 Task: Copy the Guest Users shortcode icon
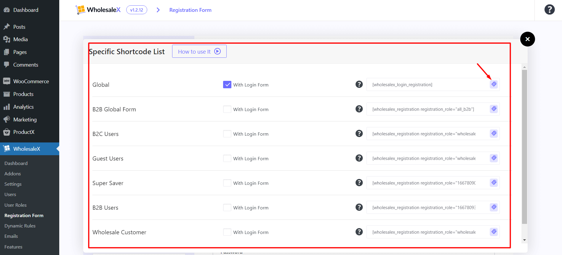[494, 158]
